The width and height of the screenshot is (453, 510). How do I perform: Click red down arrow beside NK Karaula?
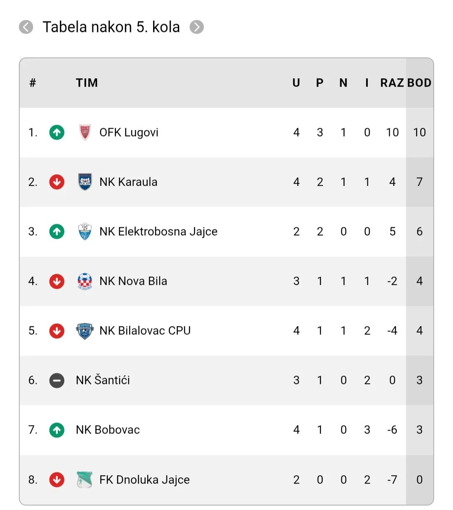57,182
